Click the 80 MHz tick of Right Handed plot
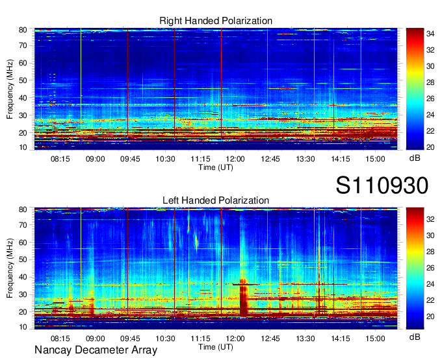Image resolution: width=442 pixels, height=358 pixels. tap(23, 30)
